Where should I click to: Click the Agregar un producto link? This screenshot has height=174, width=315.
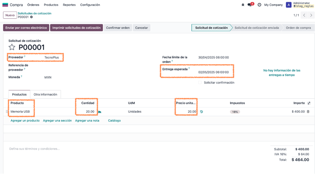25,120
